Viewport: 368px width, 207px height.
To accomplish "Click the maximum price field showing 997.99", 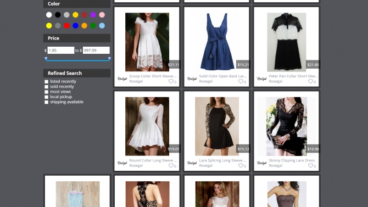I will point(96,50).
